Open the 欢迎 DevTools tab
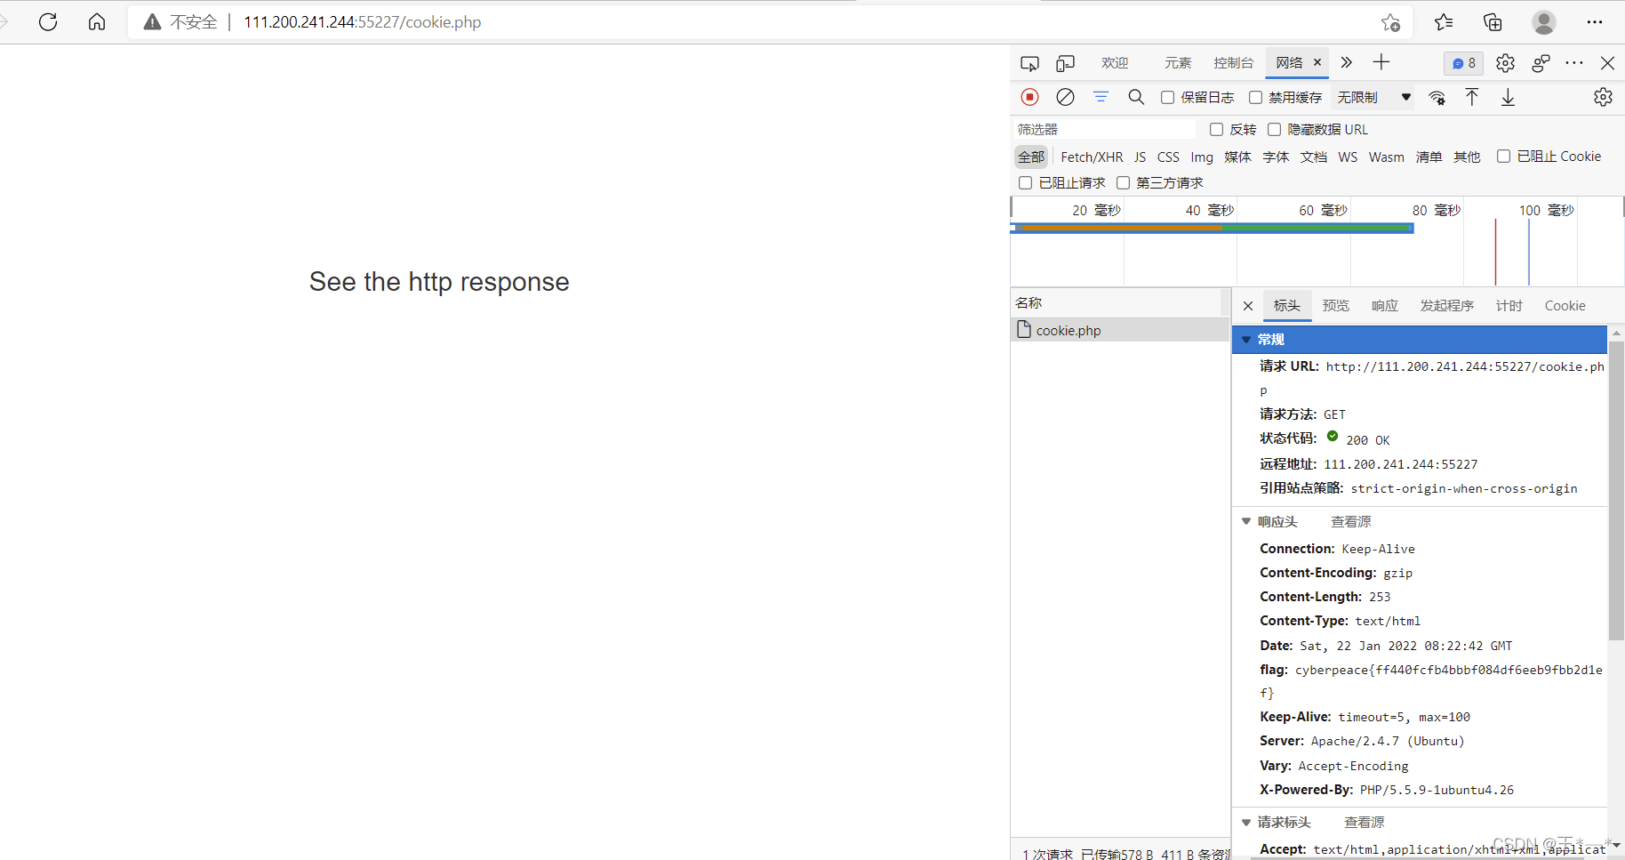This screenshot has height=860, width=1625. point(1115,62)
